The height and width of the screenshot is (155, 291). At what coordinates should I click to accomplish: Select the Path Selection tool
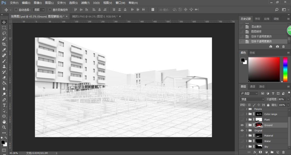pyautogui.click(x=4, y=111)
